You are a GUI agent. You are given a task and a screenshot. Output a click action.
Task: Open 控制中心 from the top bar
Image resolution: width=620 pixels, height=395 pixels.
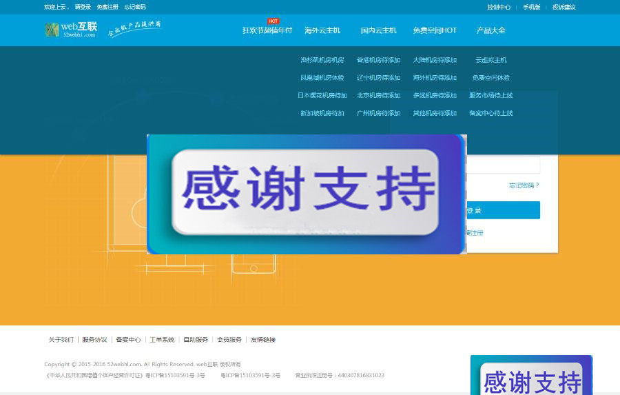click(499, 7)
